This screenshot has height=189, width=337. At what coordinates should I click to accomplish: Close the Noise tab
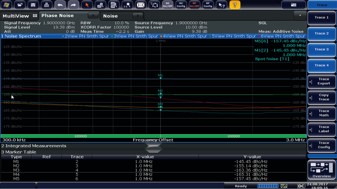(137, 16)
